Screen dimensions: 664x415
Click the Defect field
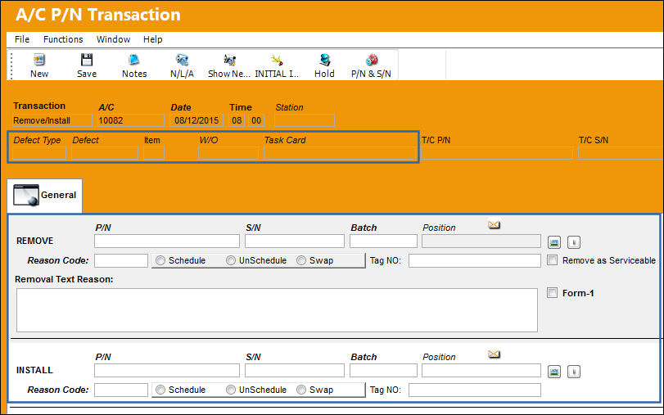(x=105, y=153)
